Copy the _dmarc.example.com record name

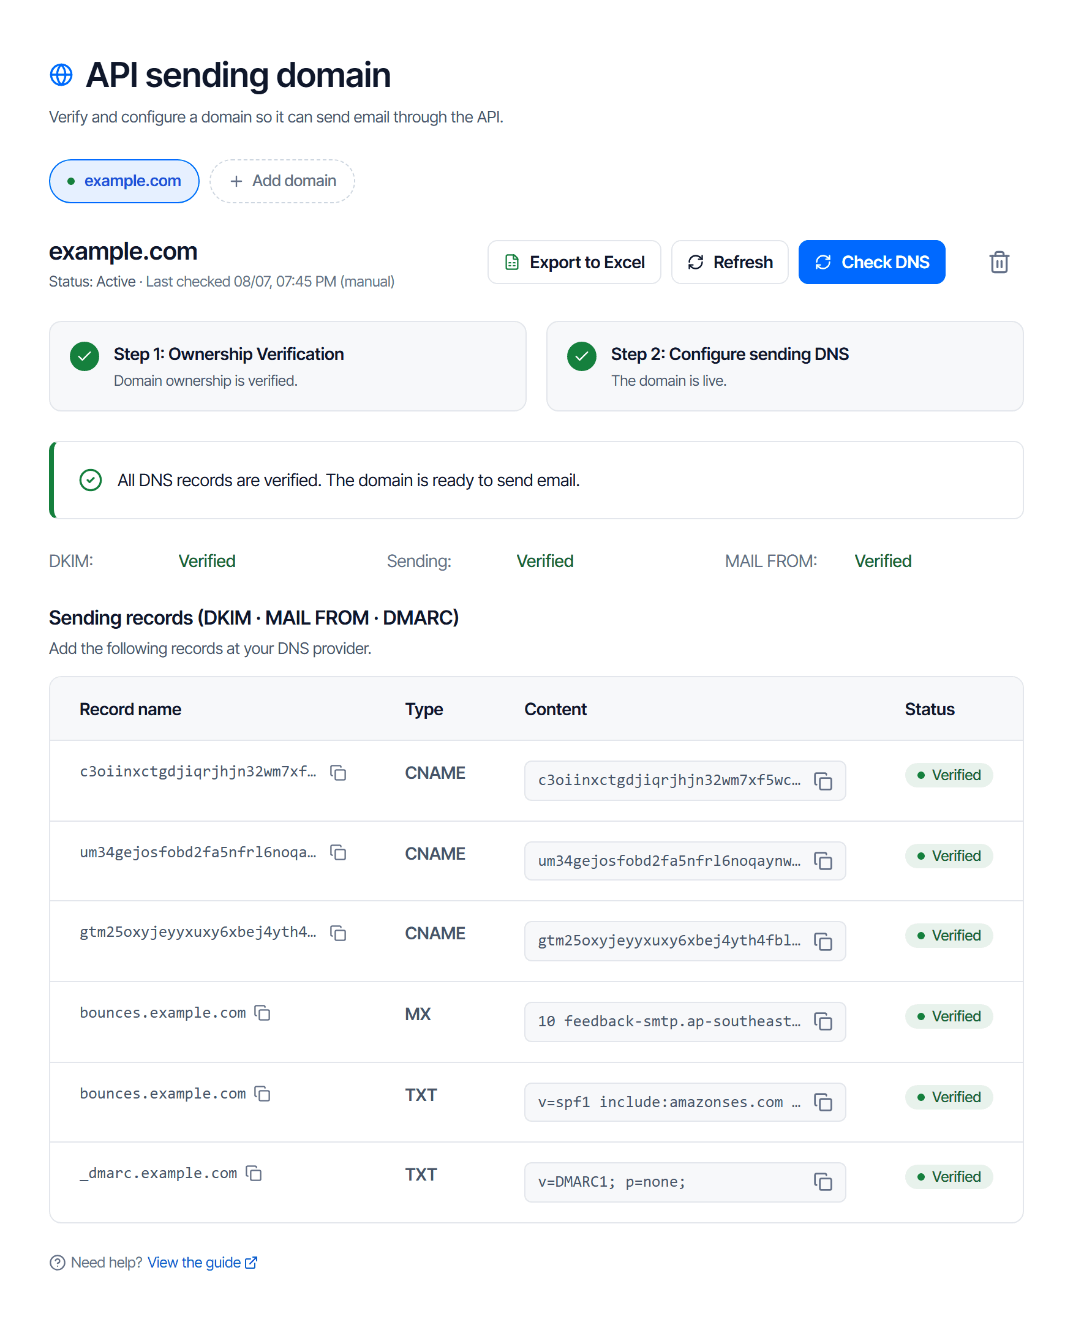coord(253,1173)
